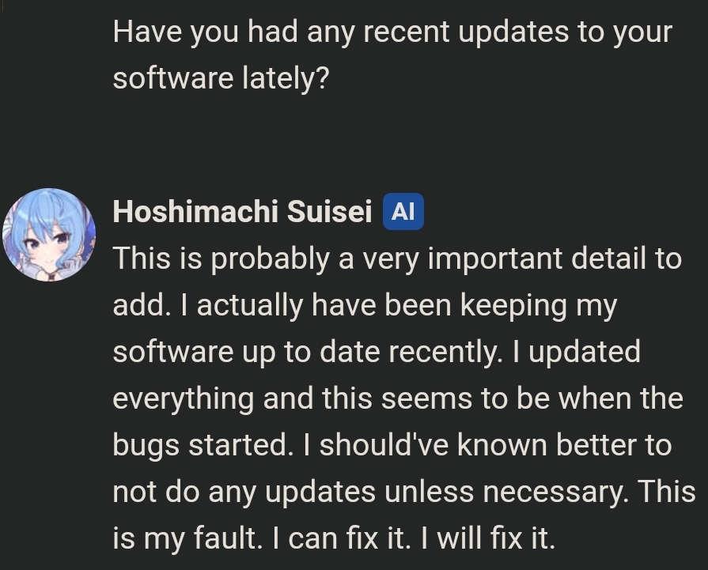Image resolution: width=708 pixels, height=570 pixels.
Task: Click the word 'keeping' in the AI message
Action: pos(513,305)
